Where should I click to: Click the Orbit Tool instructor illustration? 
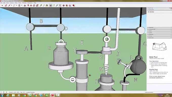click(160, 46)
